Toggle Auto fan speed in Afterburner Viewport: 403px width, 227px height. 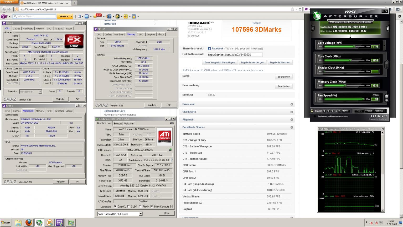[x=376, y=95]
